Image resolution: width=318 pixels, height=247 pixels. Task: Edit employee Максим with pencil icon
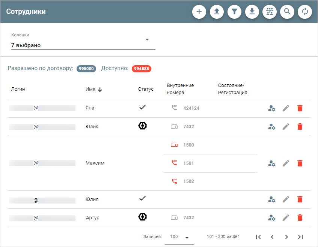[286, 163]
